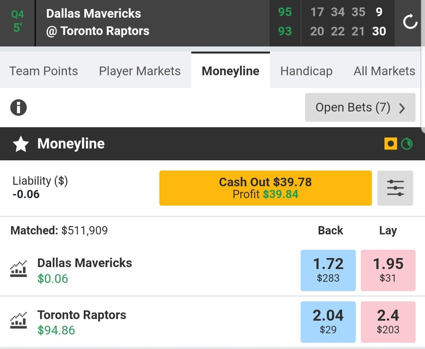
Task: Lay Dallas Mavericks at 1.95
Action: tap(388, 270)
